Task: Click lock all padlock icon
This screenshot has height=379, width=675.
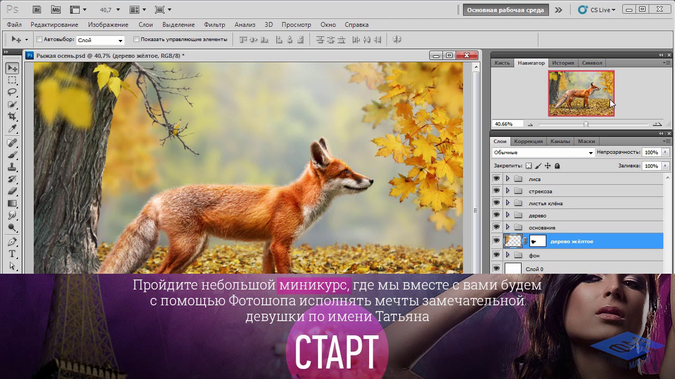Action: [x=557, y=166]
